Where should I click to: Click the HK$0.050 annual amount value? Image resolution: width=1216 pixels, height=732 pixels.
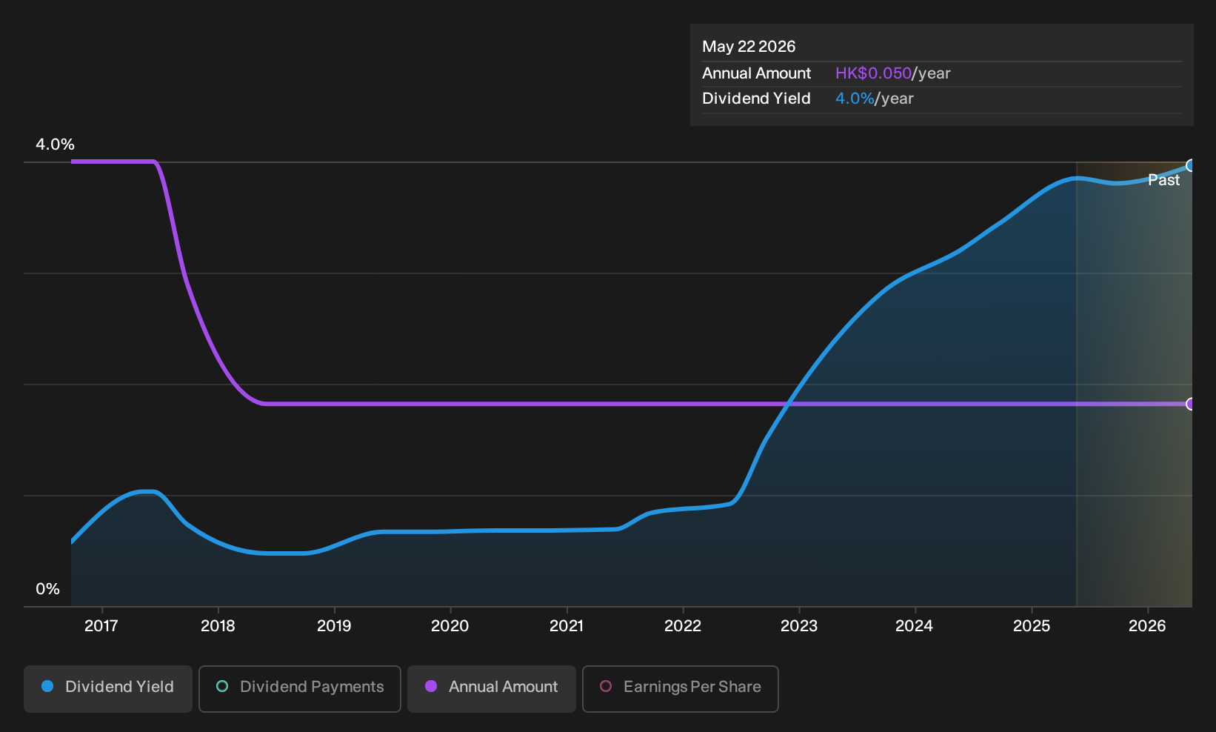click(x=873, y=73)
